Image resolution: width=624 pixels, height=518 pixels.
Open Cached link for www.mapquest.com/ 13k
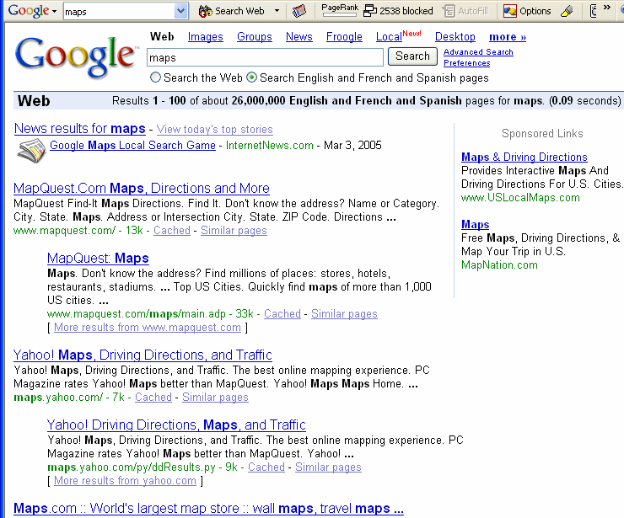pyautogui.click(x=172, y=230)
